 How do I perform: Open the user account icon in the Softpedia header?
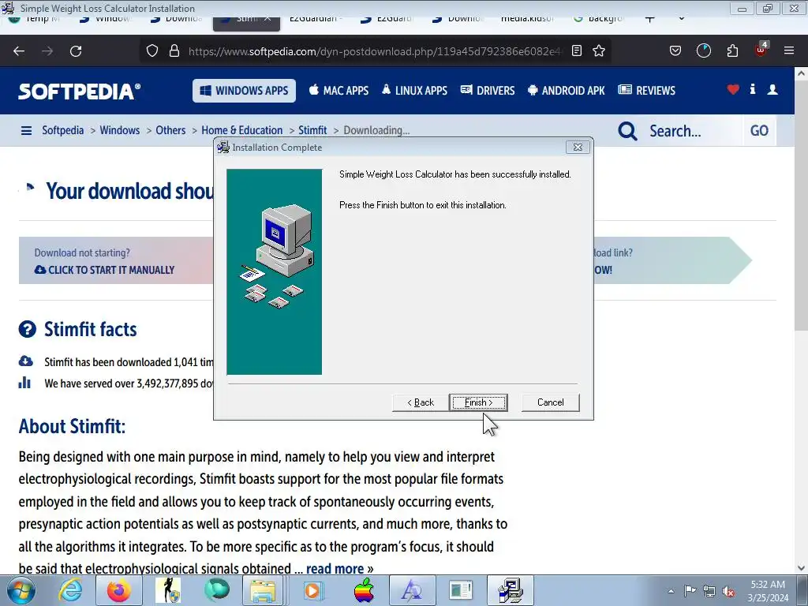pyautogui.click(x=772, y=90)
